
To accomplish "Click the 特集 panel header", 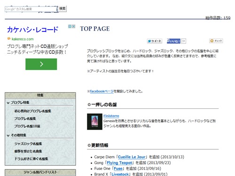I will (40, 95).
